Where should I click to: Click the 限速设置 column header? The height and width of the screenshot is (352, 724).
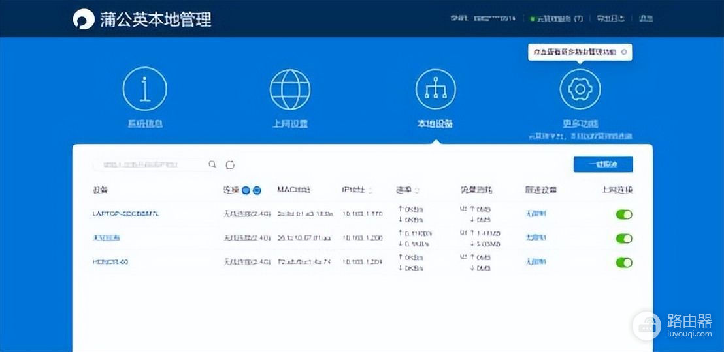(x=540, y=190)
